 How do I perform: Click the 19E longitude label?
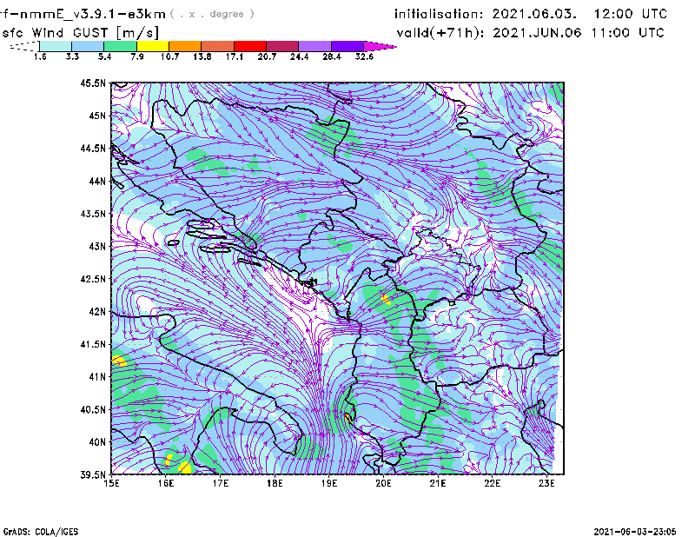(x=329, y=483)
